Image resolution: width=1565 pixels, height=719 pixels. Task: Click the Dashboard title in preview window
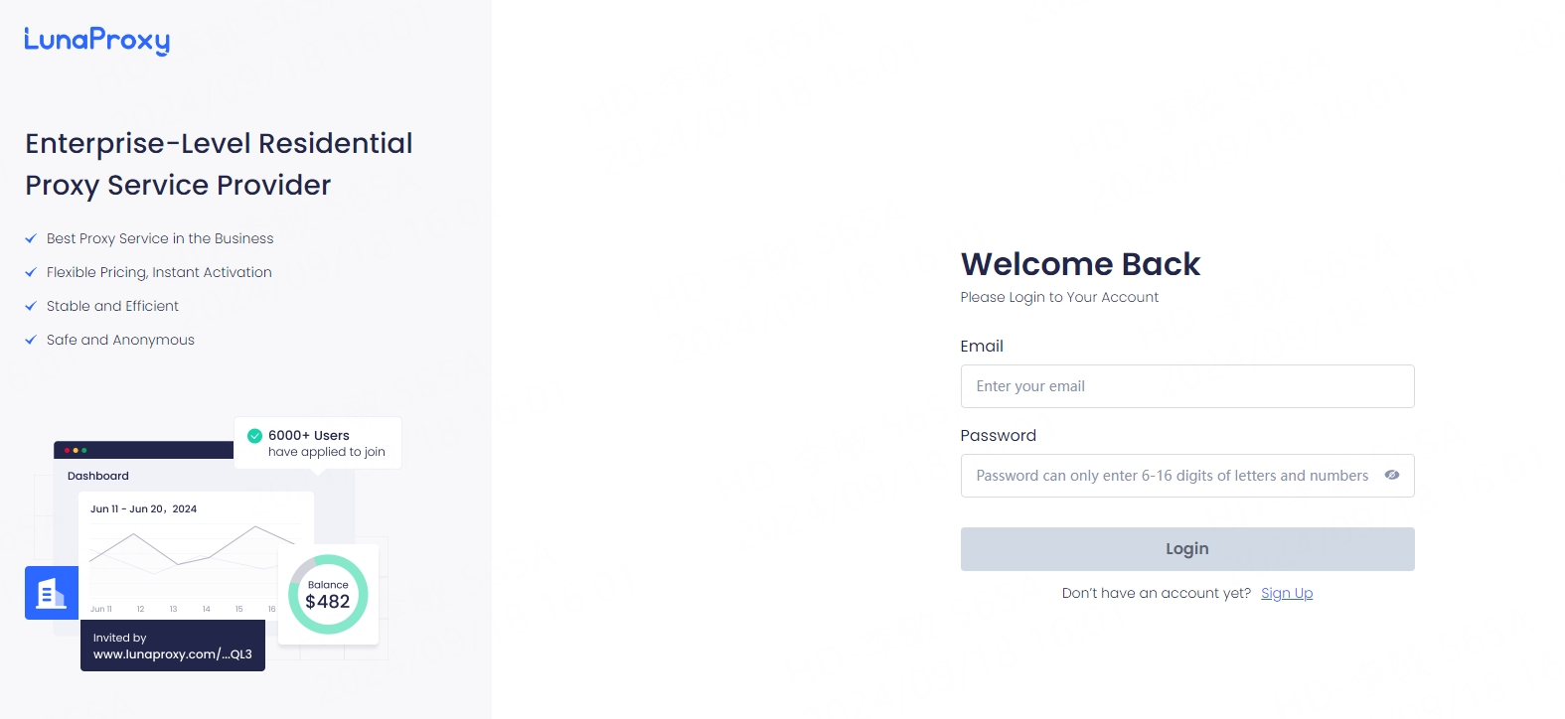tap(98, 476)
